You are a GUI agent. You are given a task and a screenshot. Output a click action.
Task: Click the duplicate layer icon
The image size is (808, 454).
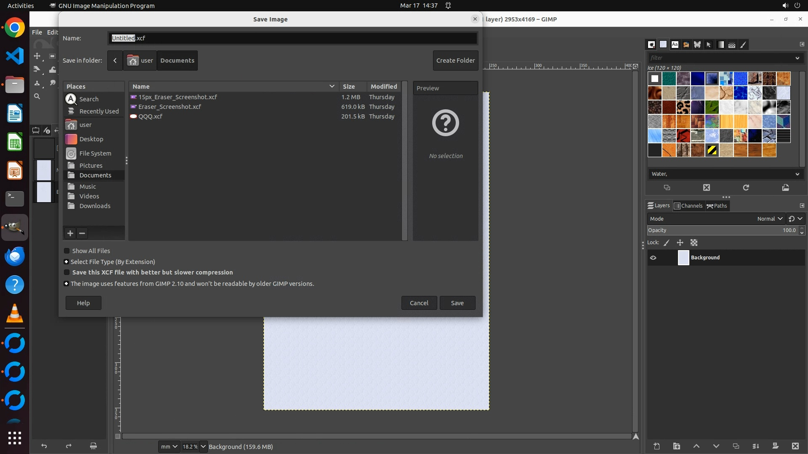[x=736, y=446]
